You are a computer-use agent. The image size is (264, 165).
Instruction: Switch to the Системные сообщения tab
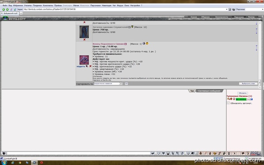(x=209, y=91)
